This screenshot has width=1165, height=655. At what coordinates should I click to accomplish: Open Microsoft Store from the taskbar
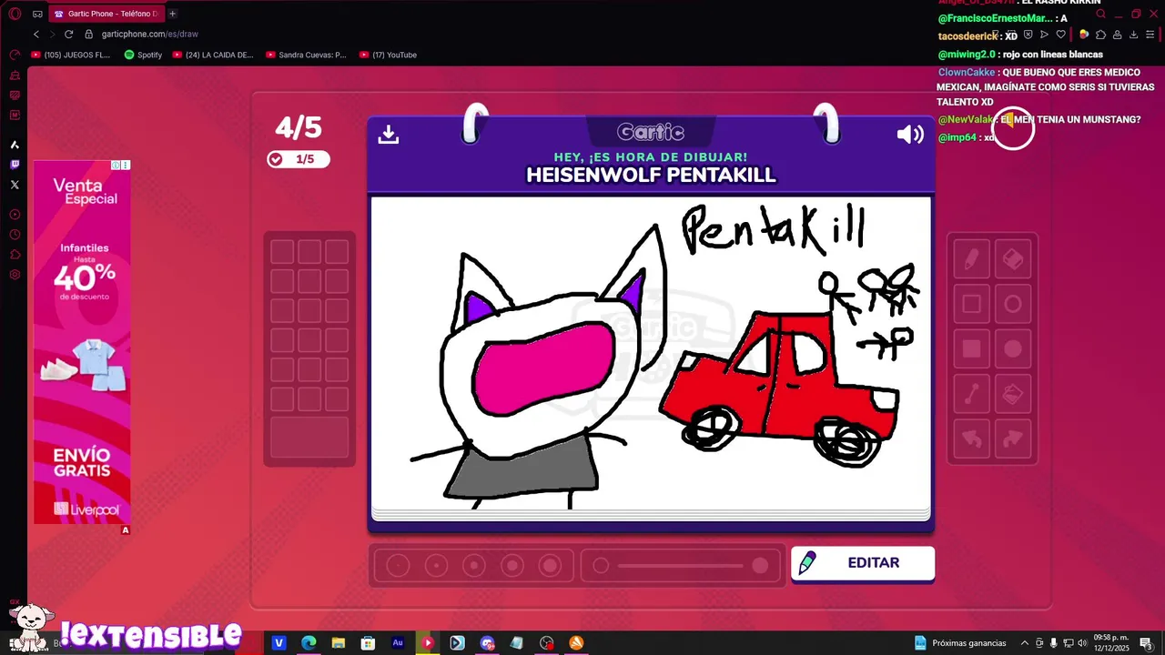tap(368, 643)
